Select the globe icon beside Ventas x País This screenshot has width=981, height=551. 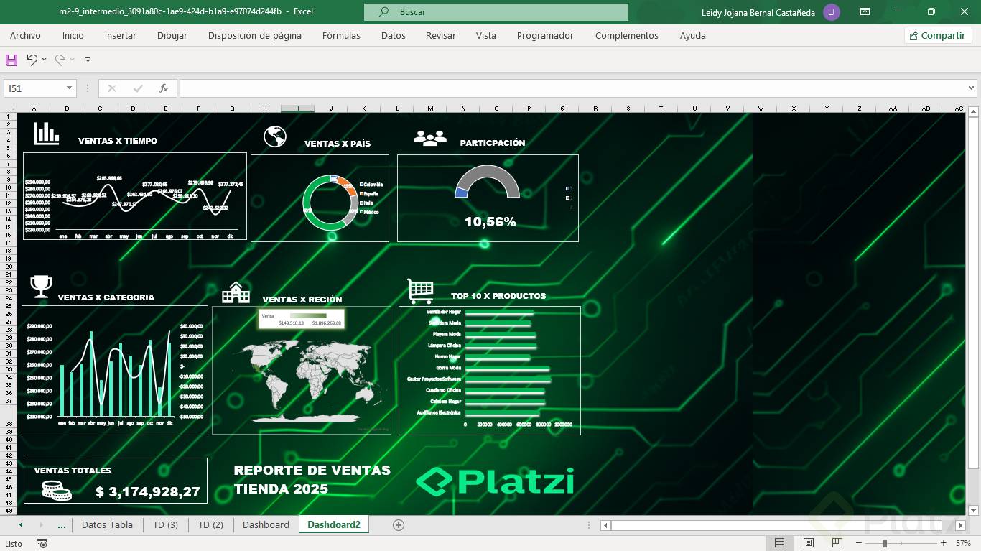pyautogui.click(x=275, y=136)
